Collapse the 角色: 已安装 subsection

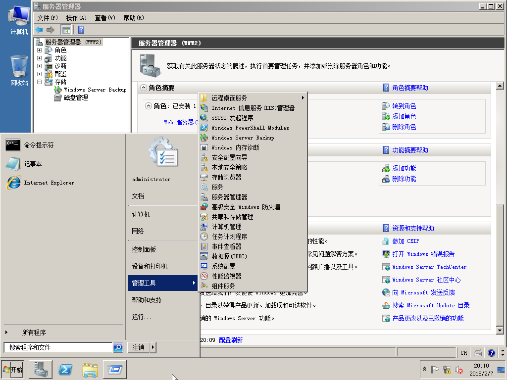[x=148, y=106]
